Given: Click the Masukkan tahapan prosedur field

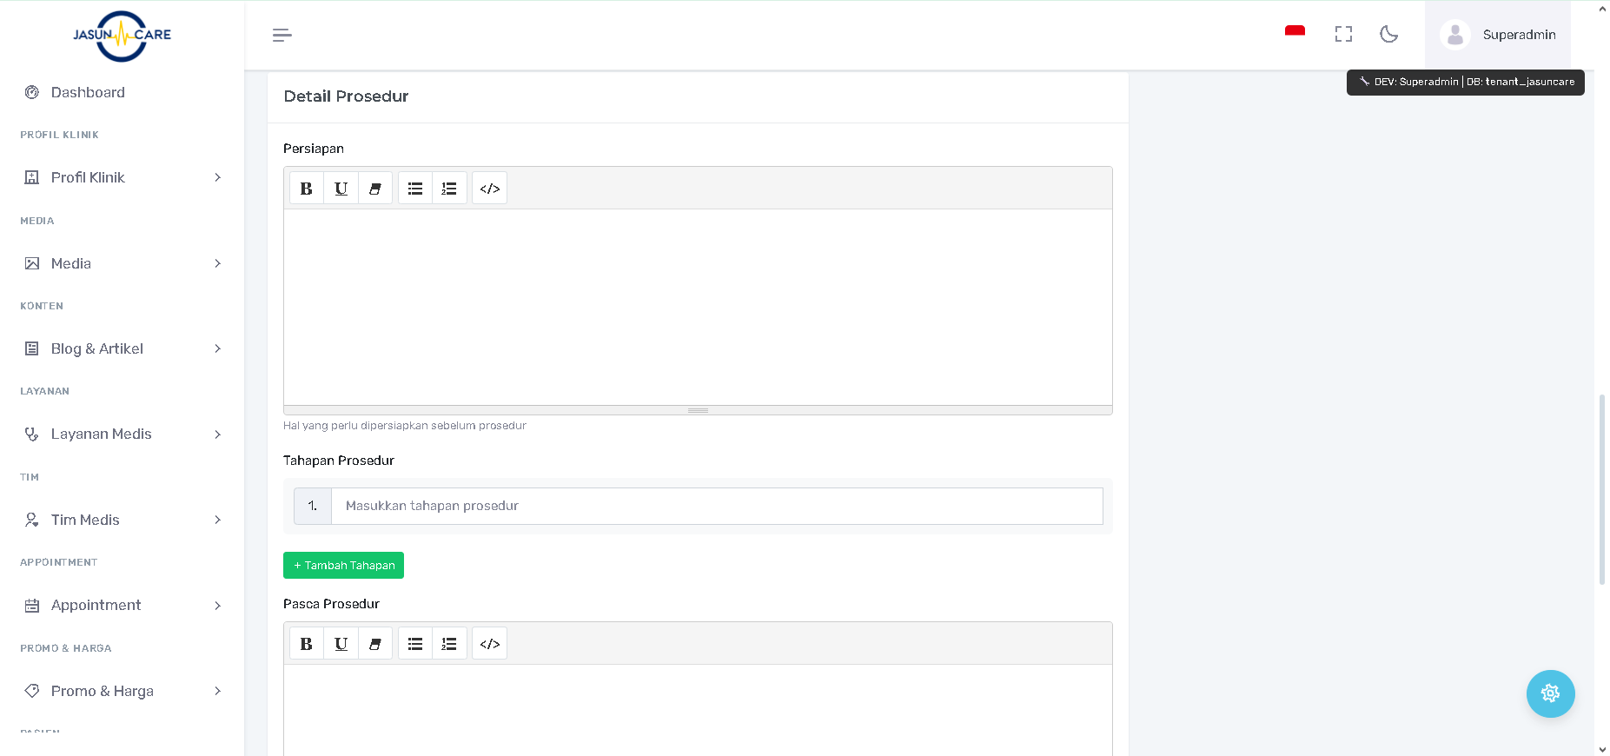Looking at the screenshot, I should 716,506.
